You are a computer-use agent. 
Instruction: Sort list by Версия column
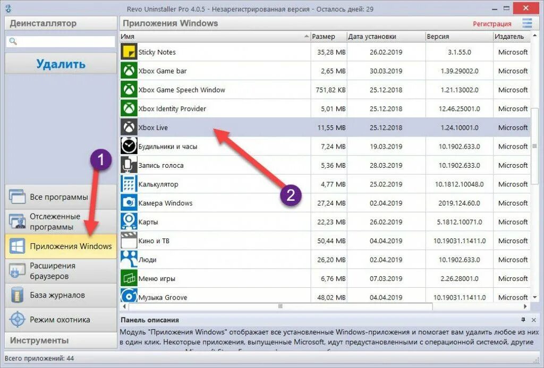460,37
